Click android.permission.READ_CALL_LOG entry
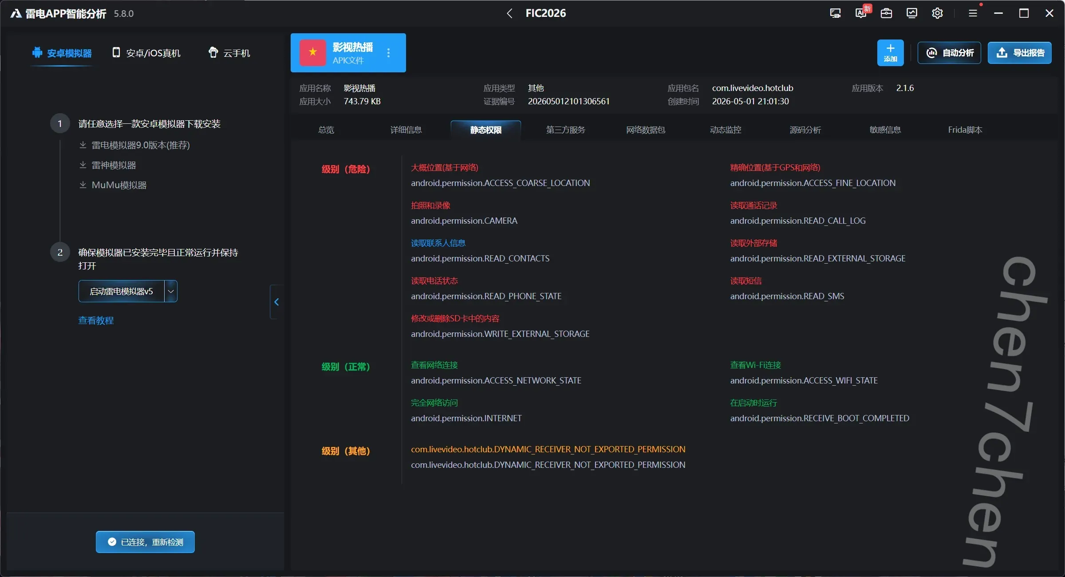The image size is (1065, 577). tap(798, 221)
